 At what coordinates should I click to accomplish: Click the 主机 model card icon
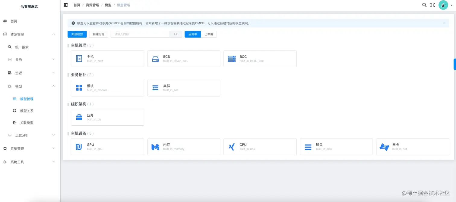pyautogui.click(x=79, y=59)
